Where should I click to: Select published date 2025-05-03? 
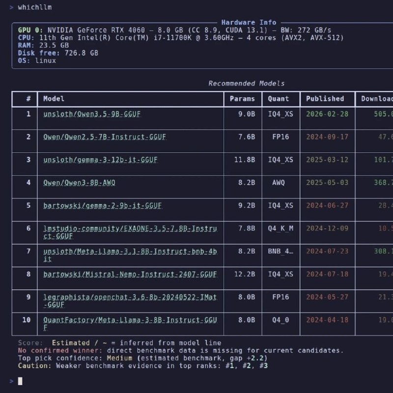(327, 183)
